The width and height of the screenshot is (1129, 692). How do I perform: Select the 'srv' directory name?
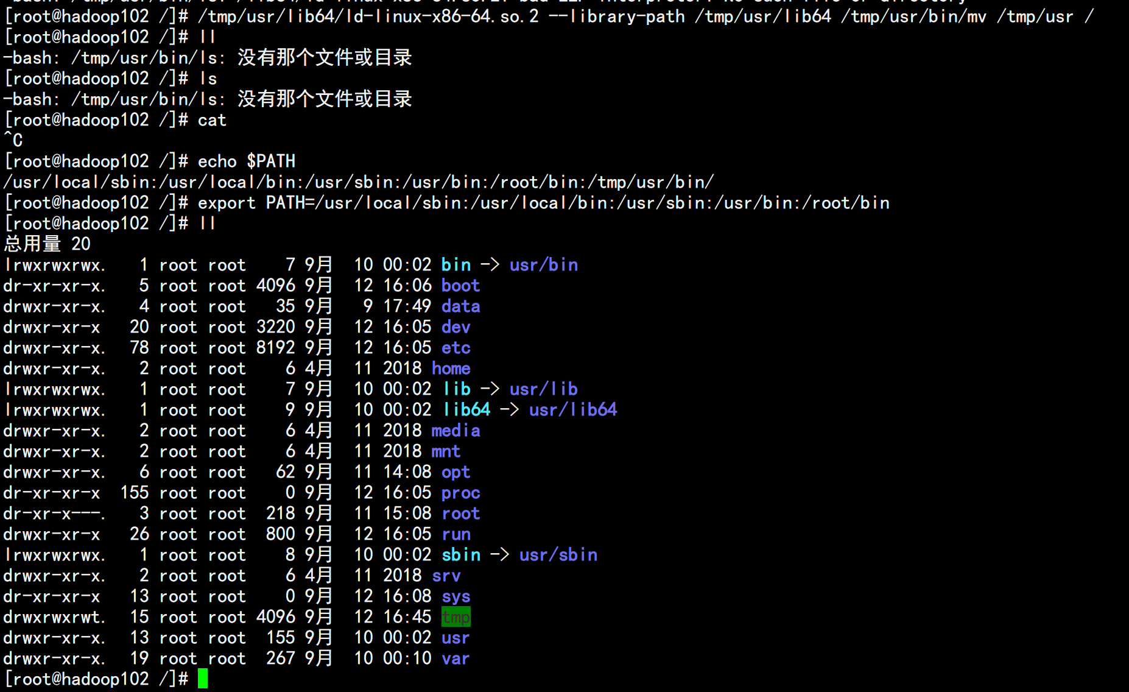point(446,576)
